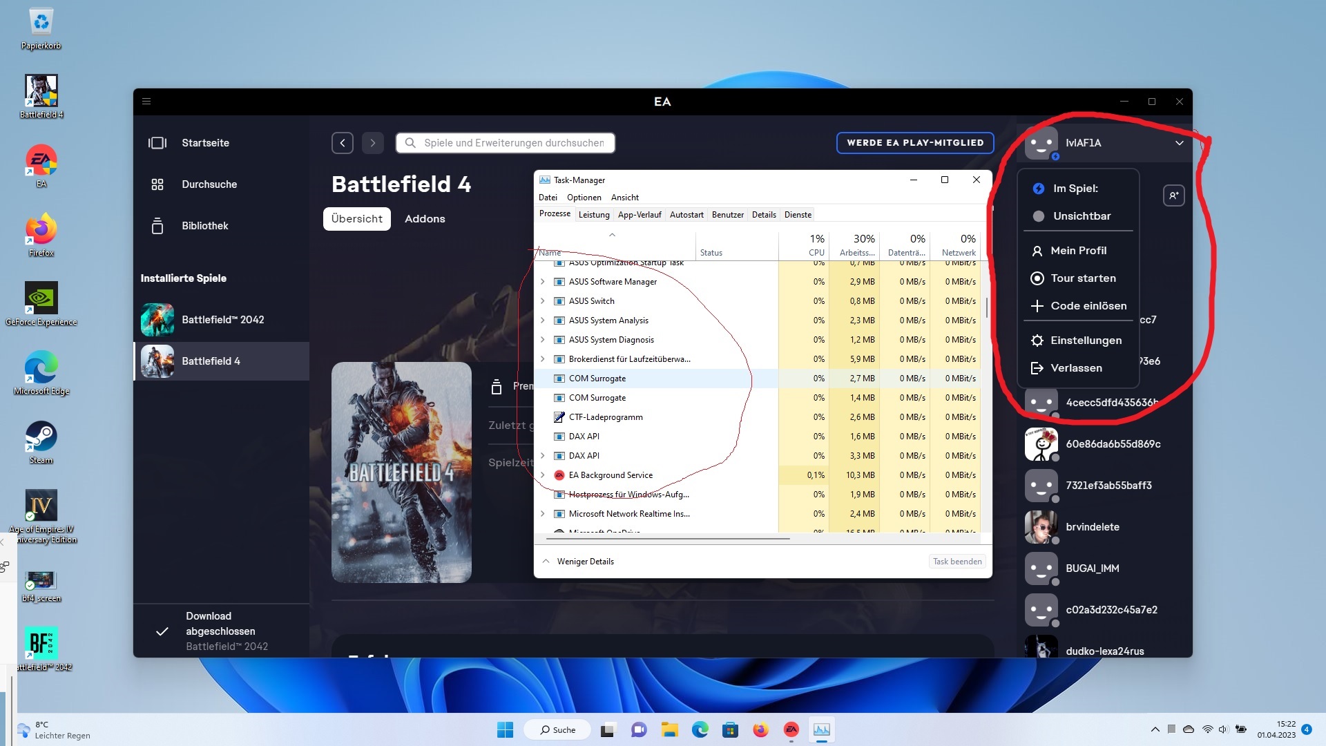
Task: Select friend BUGAI_IMM
Action: [x=1105, y=568]
